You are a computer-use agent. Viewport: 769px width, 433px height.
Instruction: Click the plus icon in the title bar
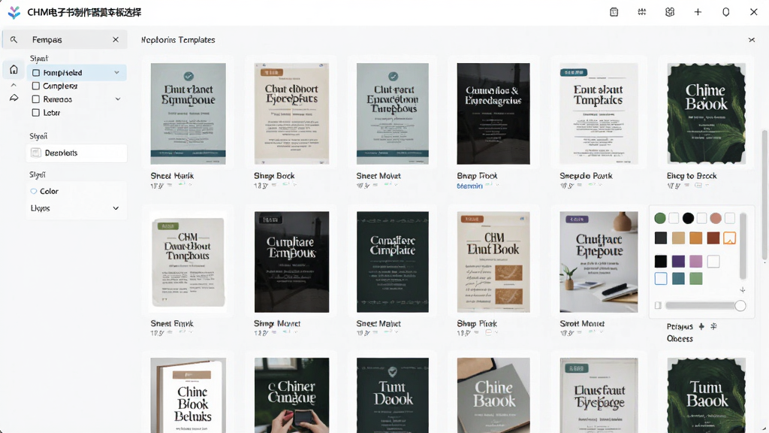[x=698, y=12]
